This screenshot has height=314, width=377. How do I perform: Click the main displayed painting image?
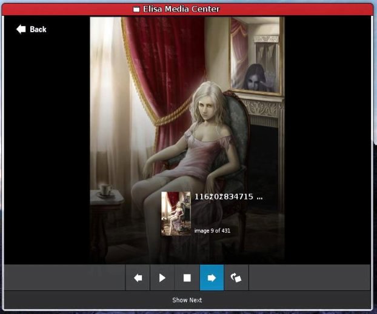(x=187, y=140)
